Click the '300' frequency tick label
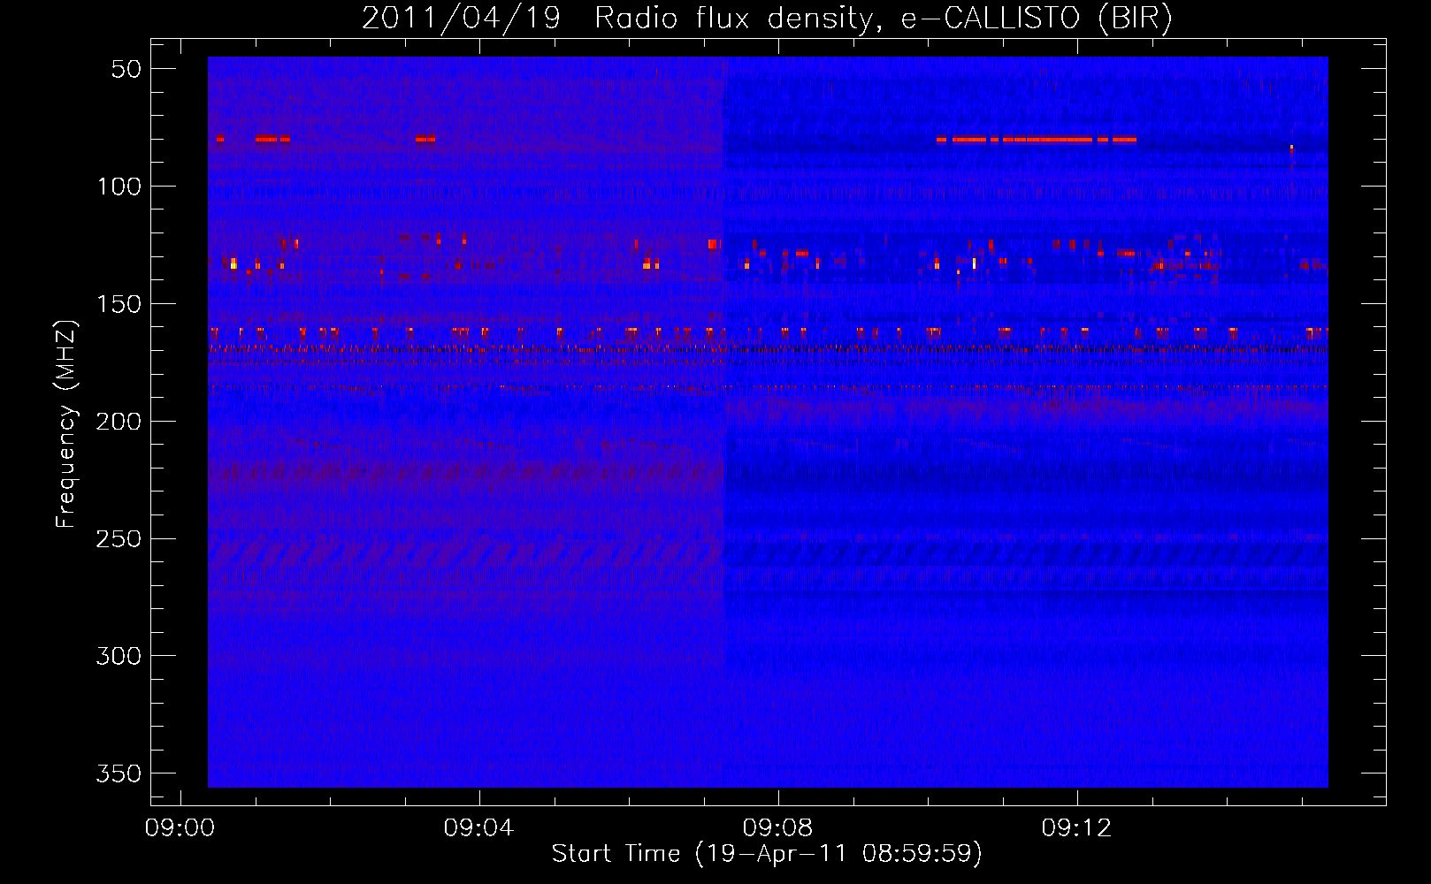Screen dimensions: 1431x884 [119, 656]
